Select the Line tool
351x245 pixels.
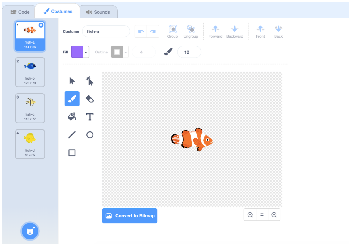point(72,135)
